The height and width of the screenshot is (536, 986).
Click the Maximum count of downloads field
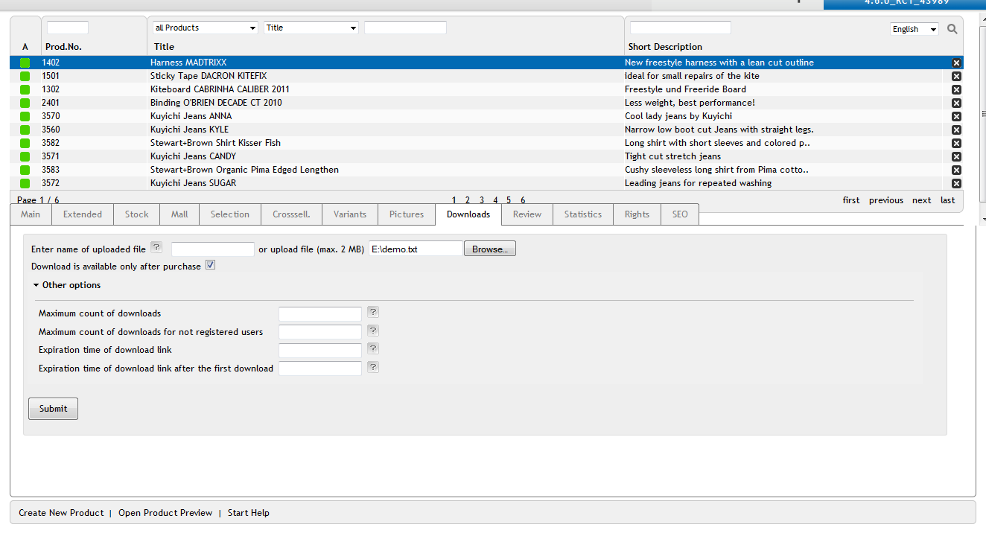coord(319,314)
